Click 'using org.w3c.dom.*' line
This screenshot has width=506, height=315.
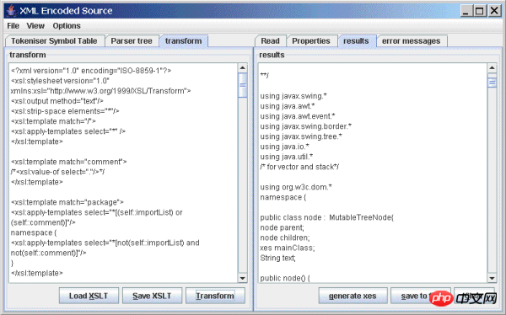296,187
